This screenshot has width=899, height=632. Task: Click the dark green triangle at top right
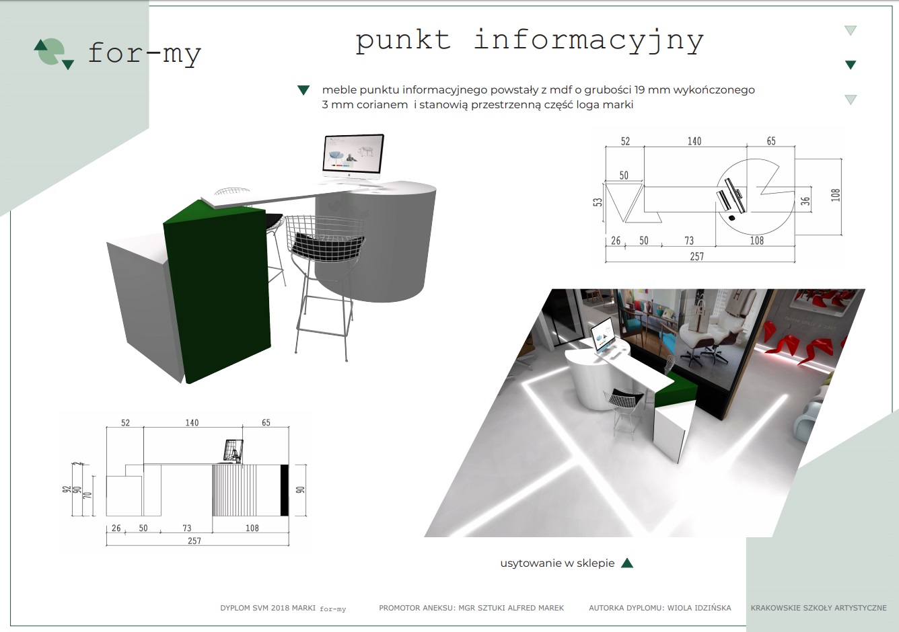pyautogui.click(x=851, y=65)
